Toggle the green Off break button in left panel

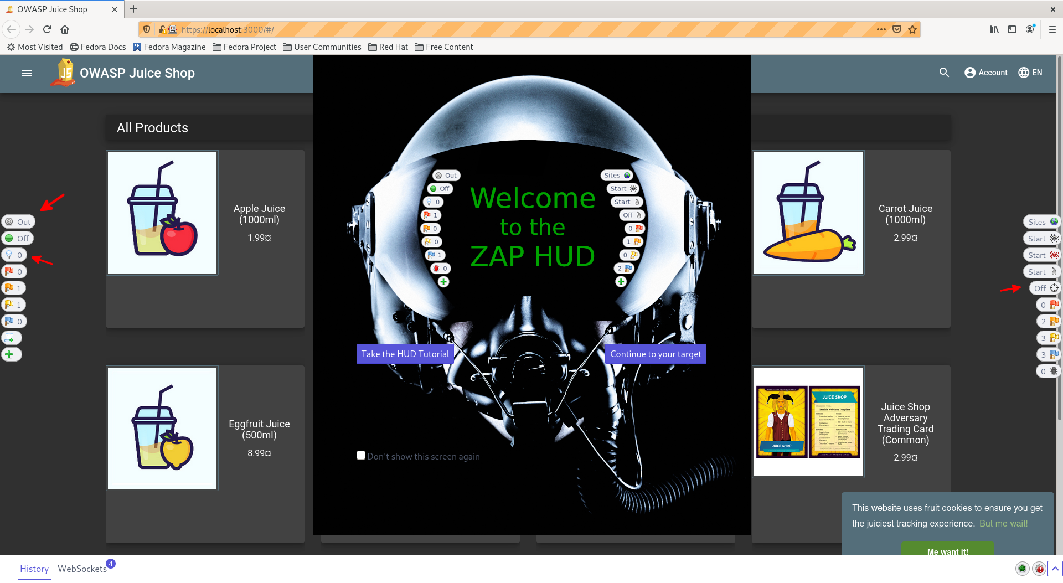[x=17, y=239]
